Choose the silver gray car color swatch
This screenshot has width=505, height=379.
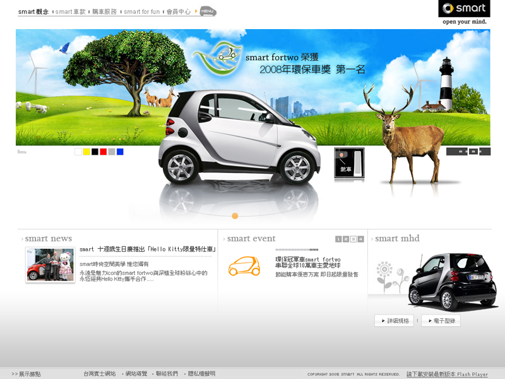point(112,152)
